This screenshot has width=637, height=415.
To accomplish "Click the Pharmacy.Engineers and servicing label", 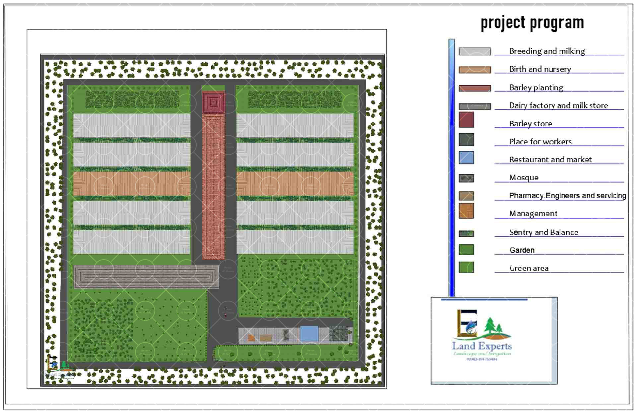I will pyautogui.click(x=567, y=196).
